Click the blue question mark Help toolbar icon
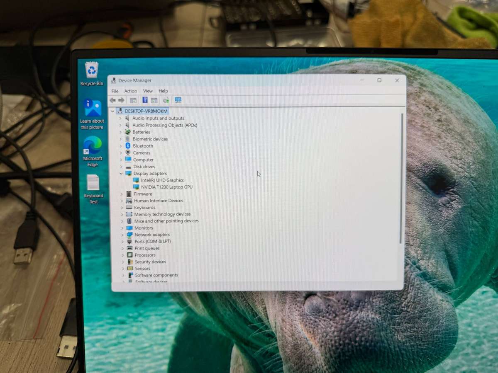Image resolution: width=498 pixels, height=373 pixels. click(145, 100)
